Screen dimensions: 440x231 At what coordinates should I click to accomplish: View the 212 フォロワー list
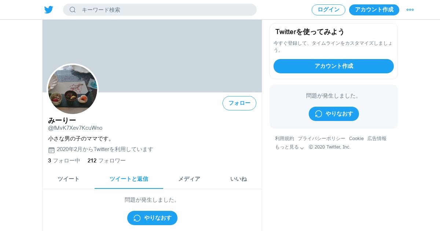[107, 161]
